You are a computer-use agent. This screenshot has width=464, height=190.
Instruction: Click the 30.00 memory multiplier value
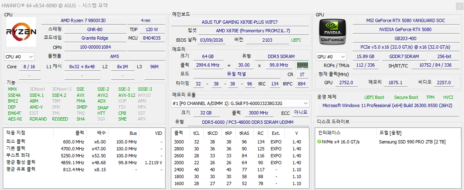point(244,65)
